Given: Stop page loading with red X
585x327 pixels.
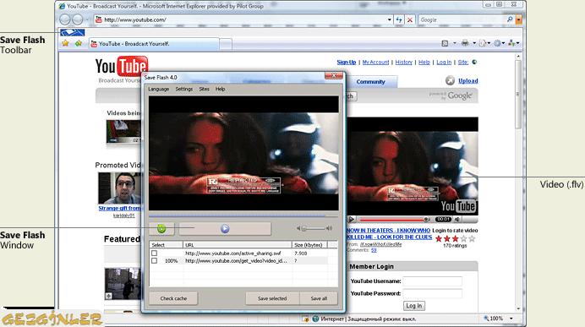Looking at the screenshot, I should coord(410,19).
